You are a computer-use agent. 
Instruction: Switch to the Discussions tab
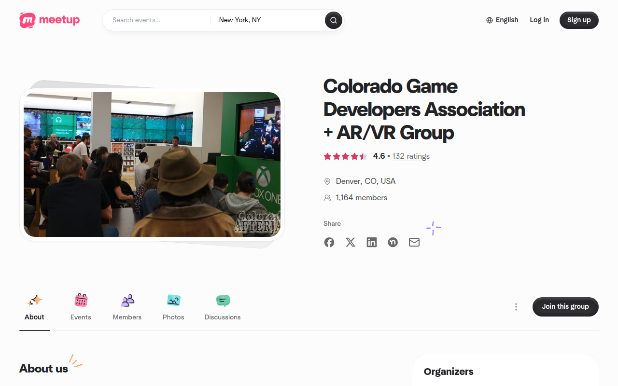pyautogui.click(x=223, y=307)
